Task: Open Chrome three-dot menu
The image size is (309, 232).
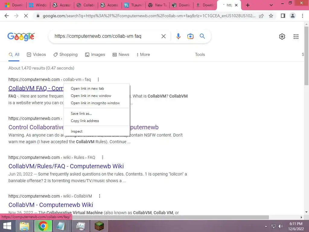Action: pos(302,16)
